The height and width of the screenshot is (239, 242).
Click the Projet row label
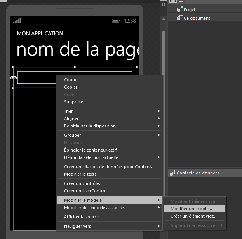pos(190,10)
